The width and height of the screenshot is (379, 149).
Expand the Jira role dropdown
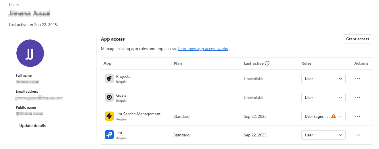(x=324, y=135)
